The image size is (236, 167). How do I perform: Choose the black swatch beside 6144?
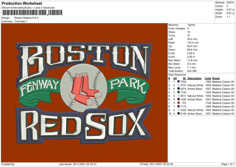pyautogui.click(x=179, y=113)
